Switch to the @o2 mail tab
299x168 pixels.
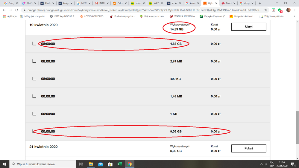point(29,3)
